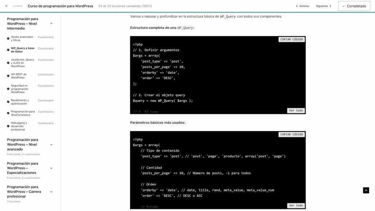This screenshot has width=375, height=211.
Task: Expand the Carrera profesional section
Action: [x=51, y=192]
